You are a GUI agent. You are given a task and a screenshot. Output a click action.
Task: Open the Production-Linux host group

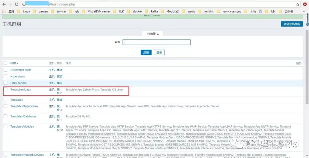click(x=21, y=89)
